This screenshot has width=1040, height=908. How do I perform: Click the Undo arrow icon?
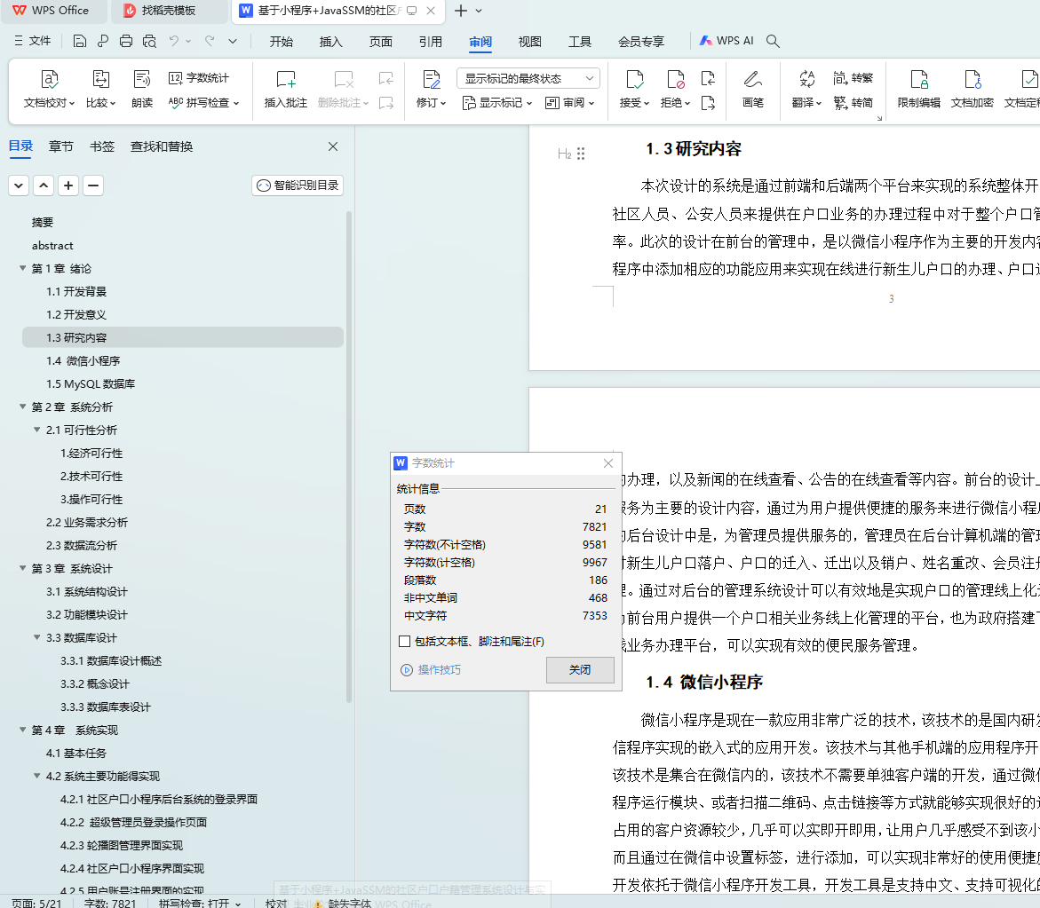coord(174,41)
